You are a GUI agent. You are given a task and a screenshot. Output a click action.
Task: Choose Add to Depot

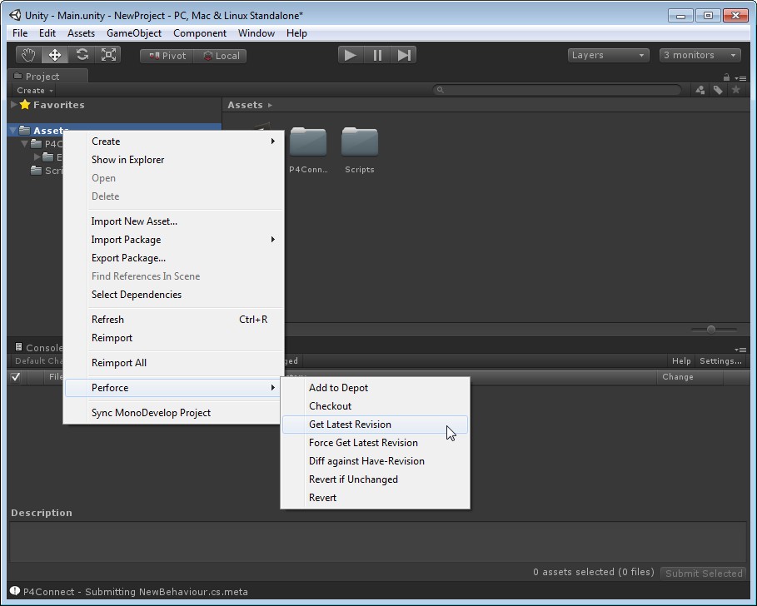coord(375,388)
